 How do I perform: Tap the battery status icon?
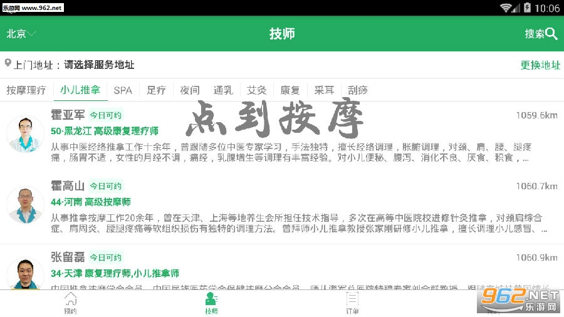(x=527, y=8)
